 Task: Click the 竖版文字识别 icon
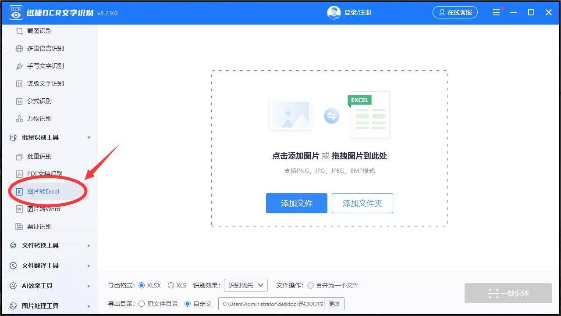tap(19, 83)
